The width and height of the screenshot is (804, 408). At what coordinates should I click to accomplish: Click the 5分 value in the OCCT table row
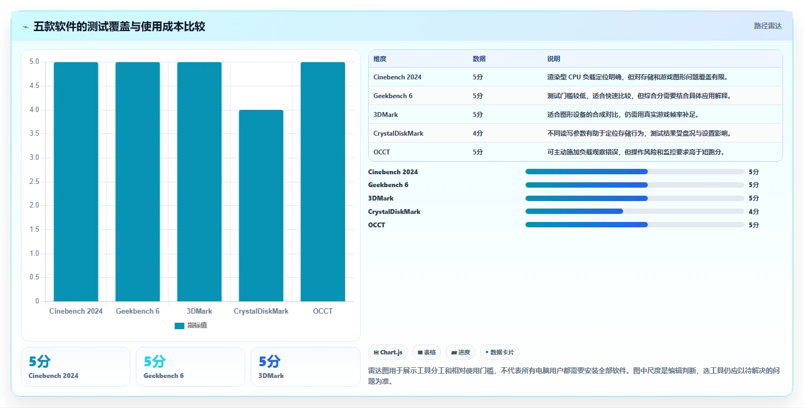coord(478,152)
